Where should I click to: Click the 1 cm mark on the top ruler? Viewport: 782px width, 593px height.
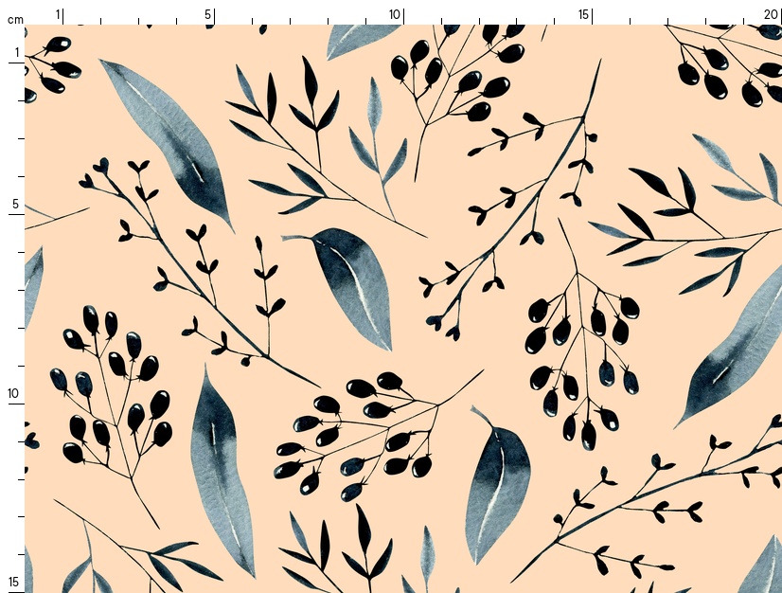point(59,14)
